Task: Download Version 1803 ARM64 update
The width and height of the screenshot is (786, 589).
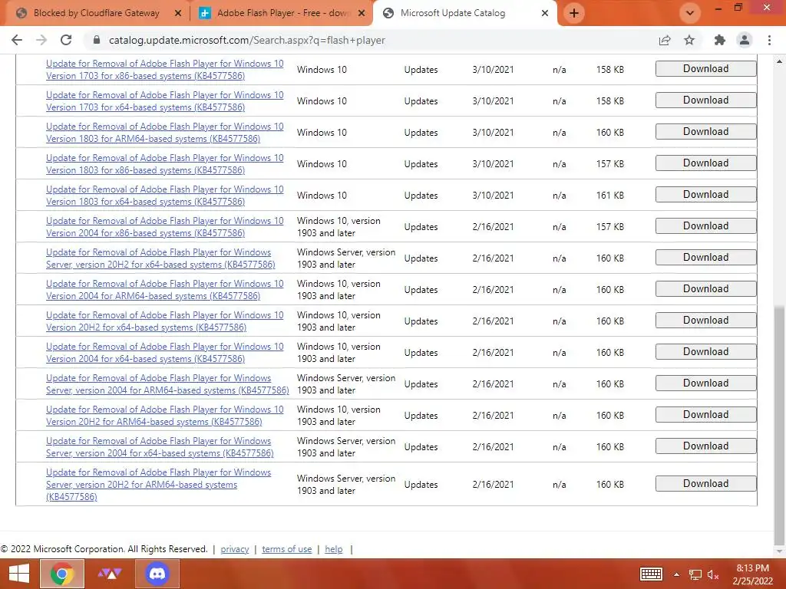Action: [706, 132]
